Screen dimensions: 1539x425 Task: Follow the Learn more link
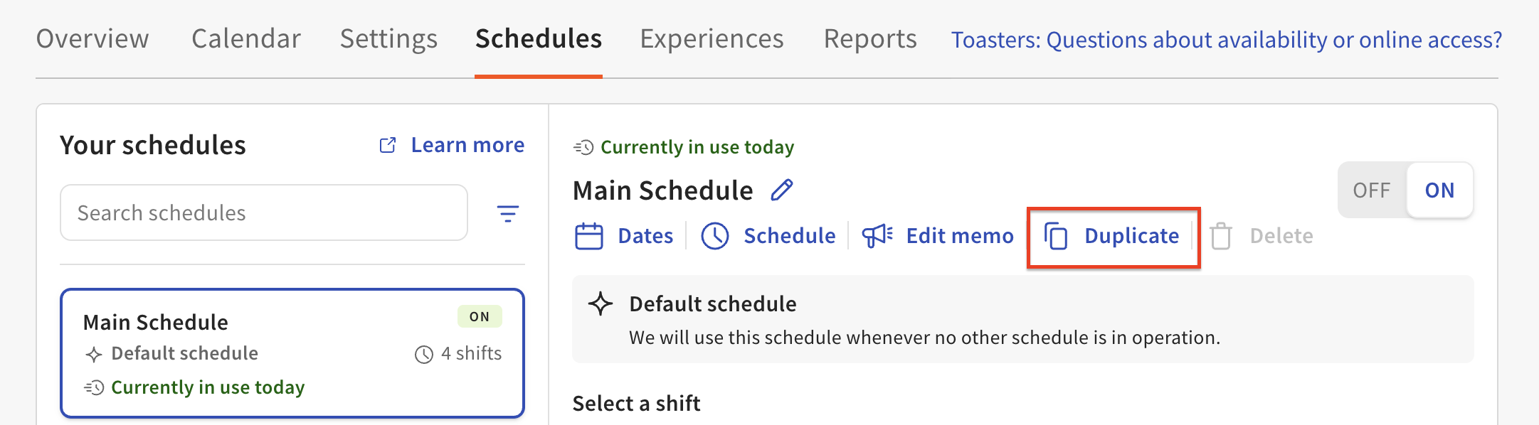(x=467, y=145)
